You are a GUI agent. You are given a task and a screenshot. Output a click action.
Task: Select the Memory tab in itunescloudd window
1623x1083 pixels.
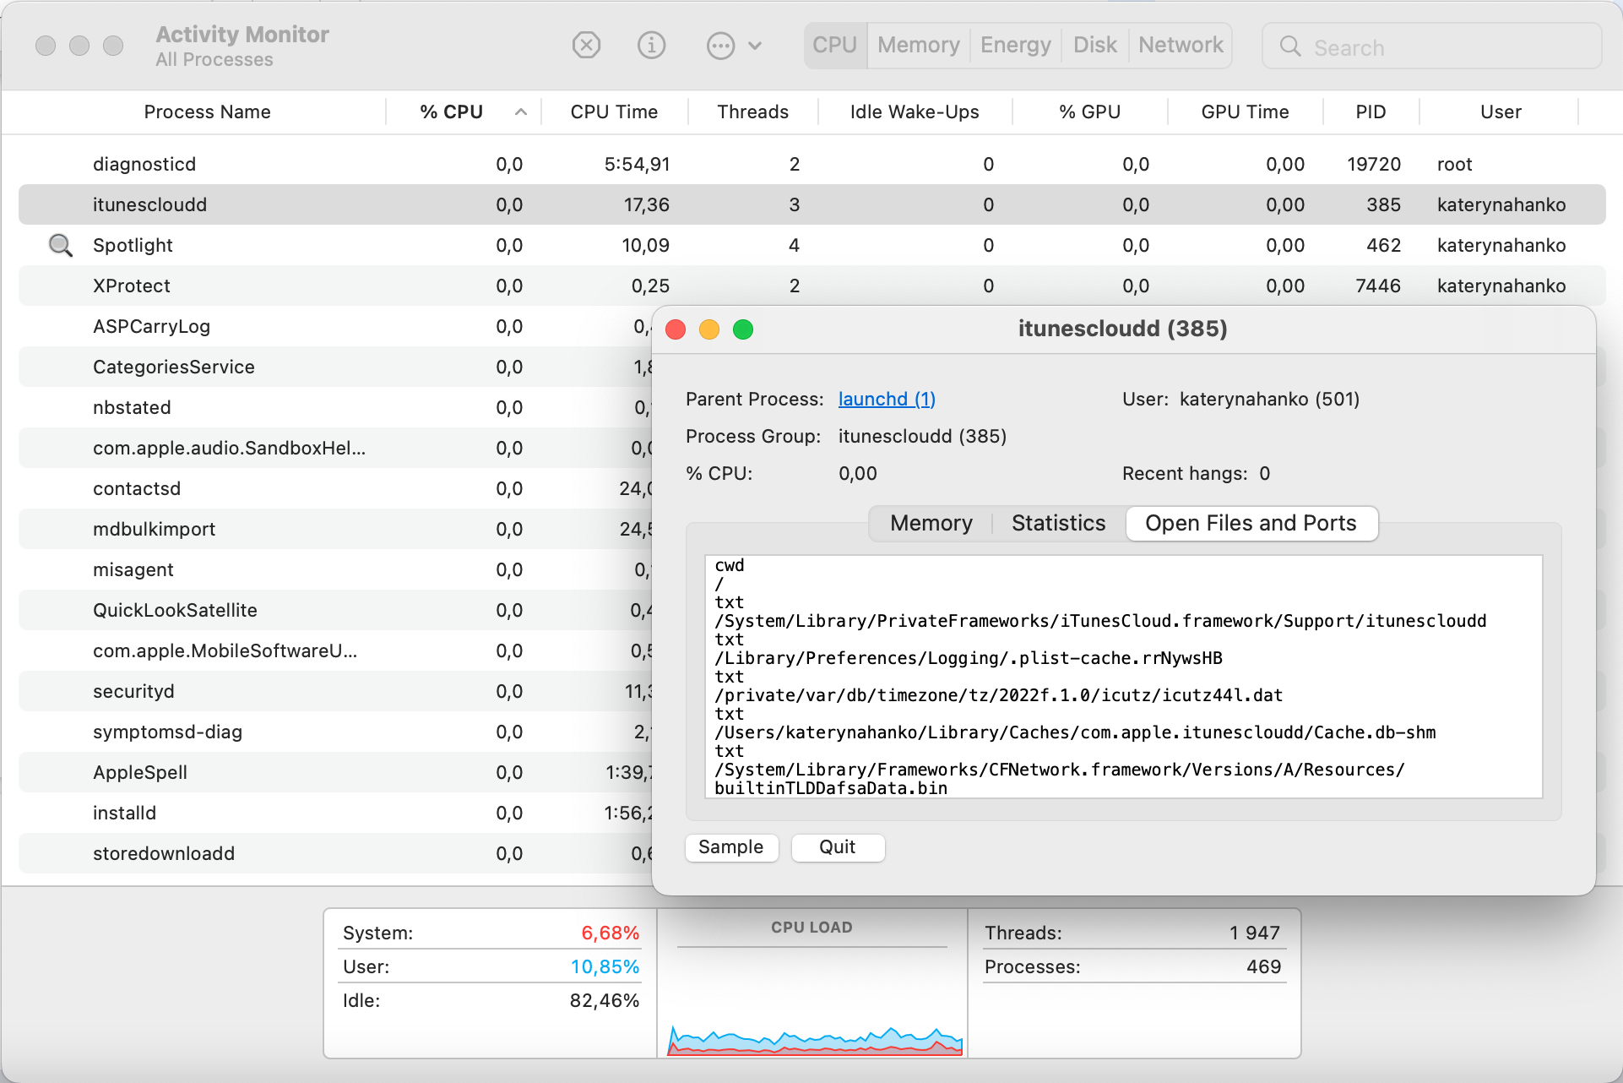pyautogui.click(x=931, y=523)
